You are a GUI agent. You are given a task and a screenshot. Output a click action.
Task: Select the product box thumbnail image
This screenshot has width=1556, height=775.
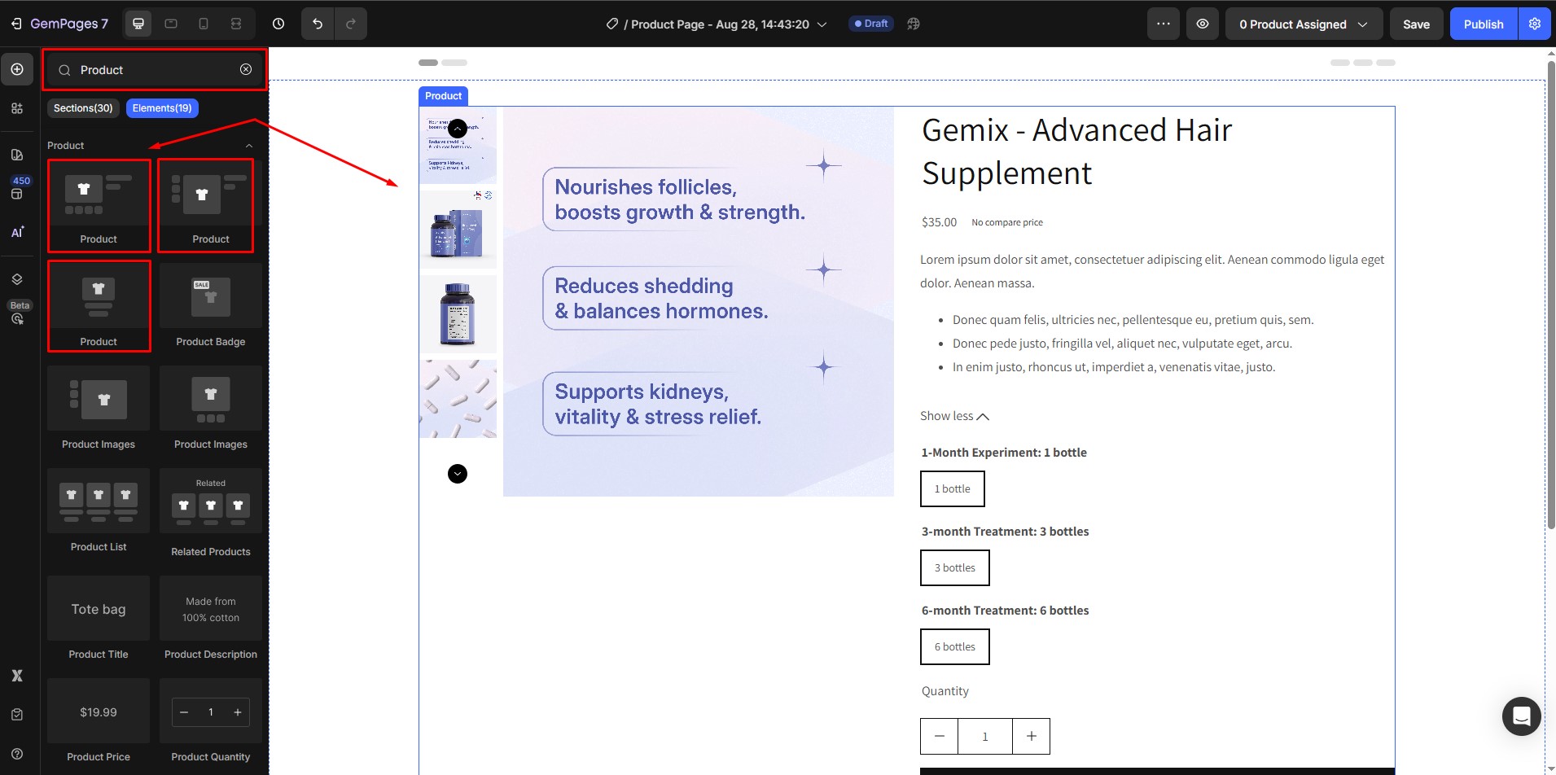(x=458, y=230)
